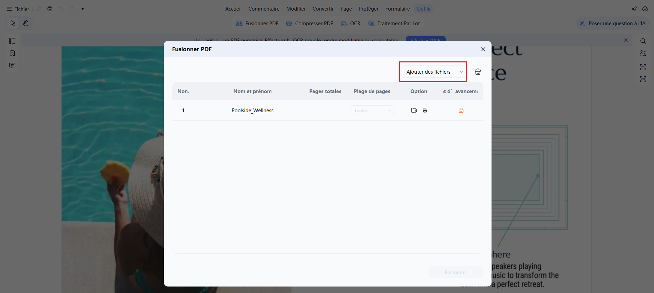Dismiss the OCR notification bar
Screen dimensions: 654x293
point(626,40)
